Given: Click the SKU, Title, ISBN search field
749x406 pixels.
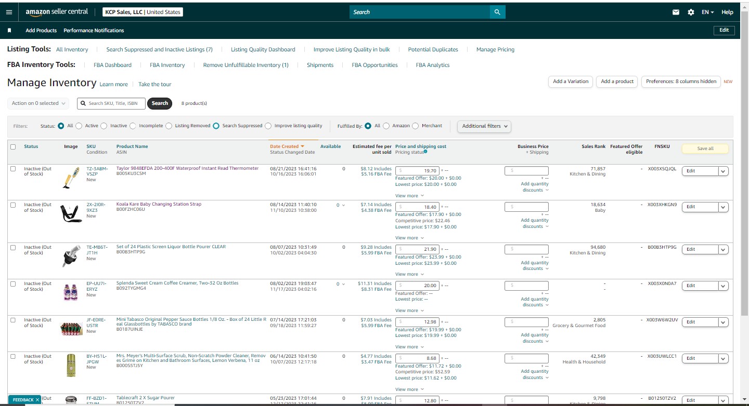Looking at the screenshot, I should tap(111, 103).
